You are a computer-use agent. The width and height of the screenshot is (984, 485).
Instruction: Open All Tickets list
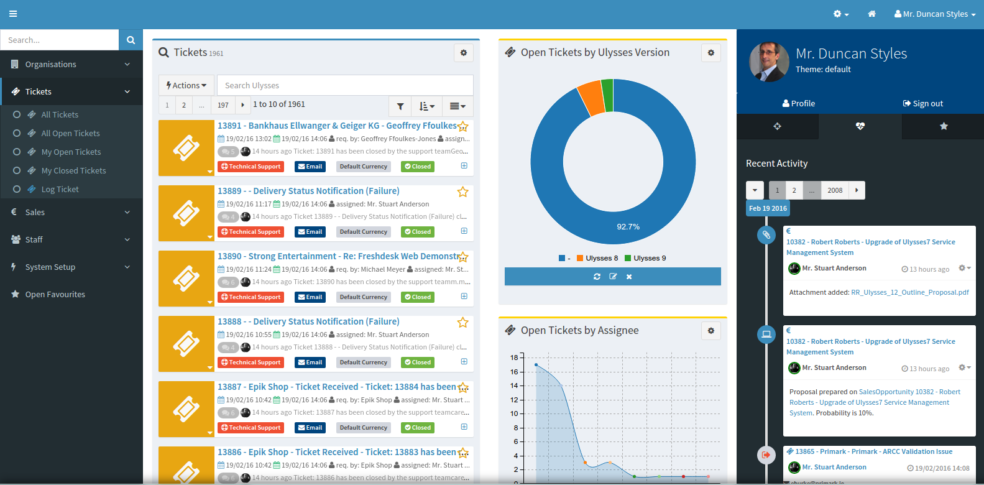click(60, 114)
